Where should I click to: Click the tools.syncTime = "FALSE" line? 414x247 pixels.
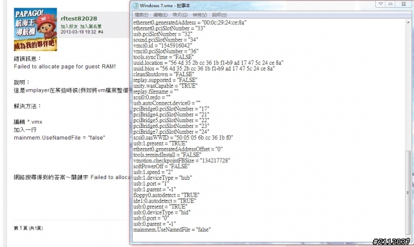[x=164, y=57]
